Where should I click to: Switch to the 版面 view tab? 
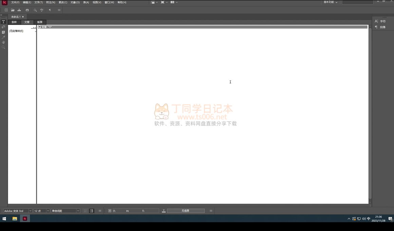[x=40, y=22]
